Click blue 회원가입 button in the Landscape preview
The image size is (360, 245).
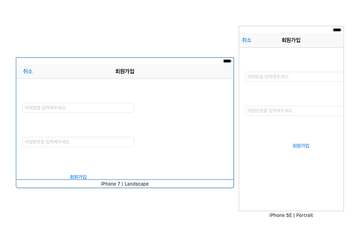78,177
